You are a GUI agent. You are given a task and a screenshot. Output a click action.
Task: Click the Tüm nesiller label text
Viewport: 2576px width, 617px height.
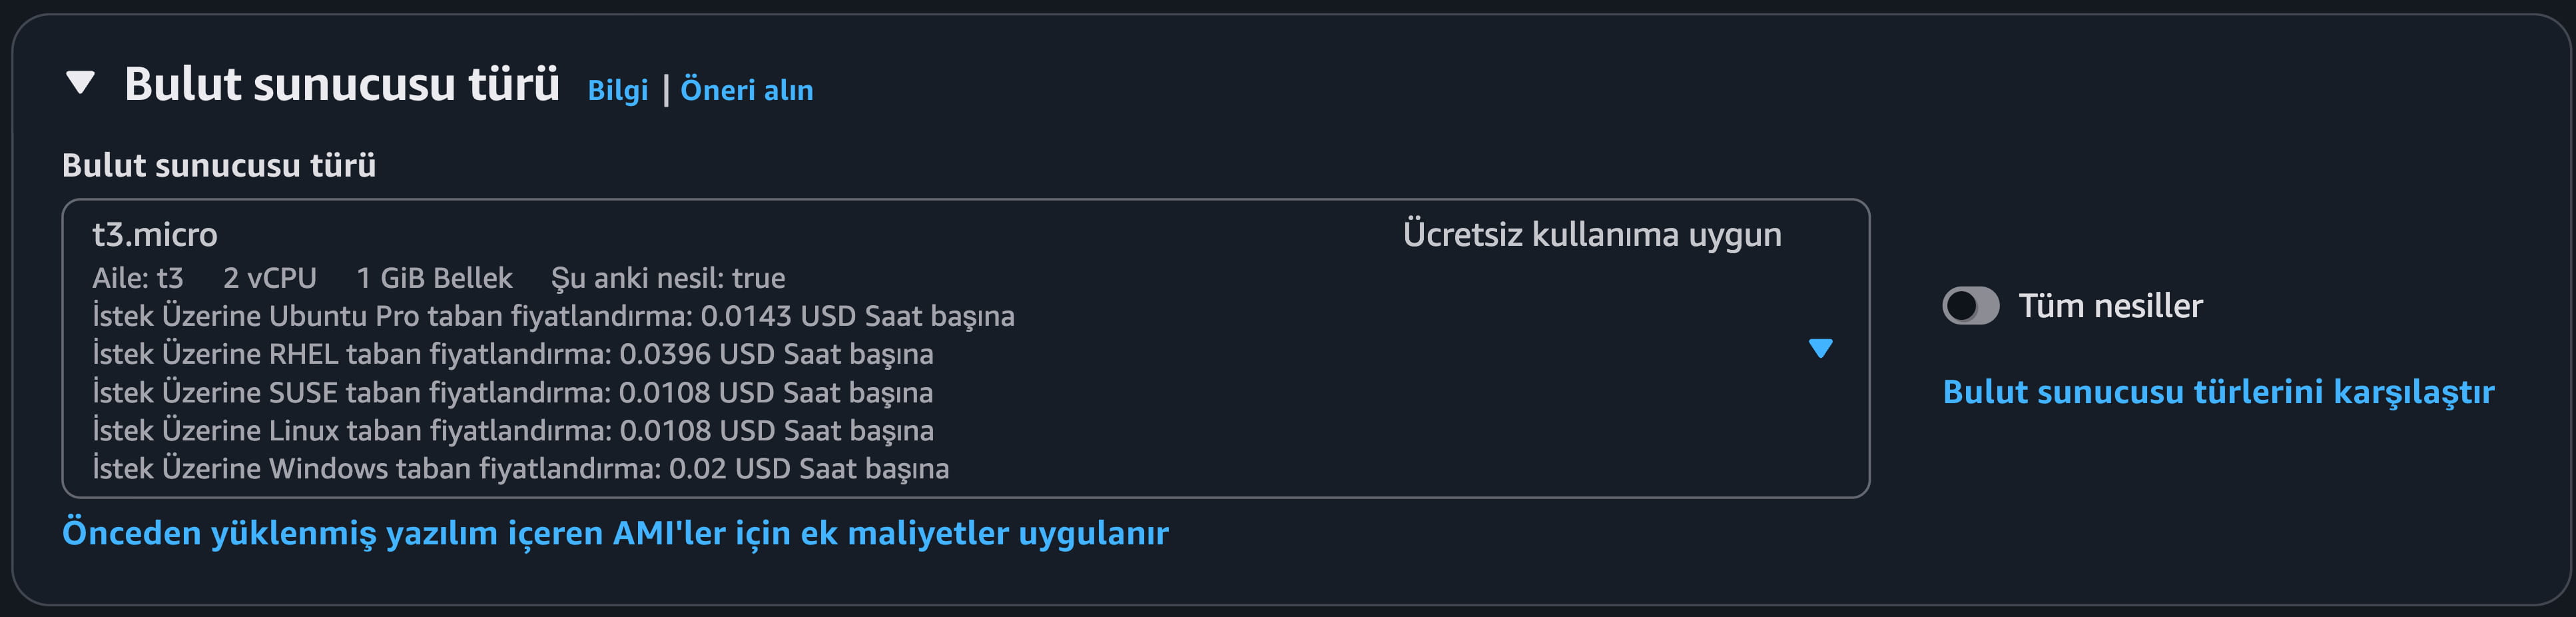(x=2110, y=306)
